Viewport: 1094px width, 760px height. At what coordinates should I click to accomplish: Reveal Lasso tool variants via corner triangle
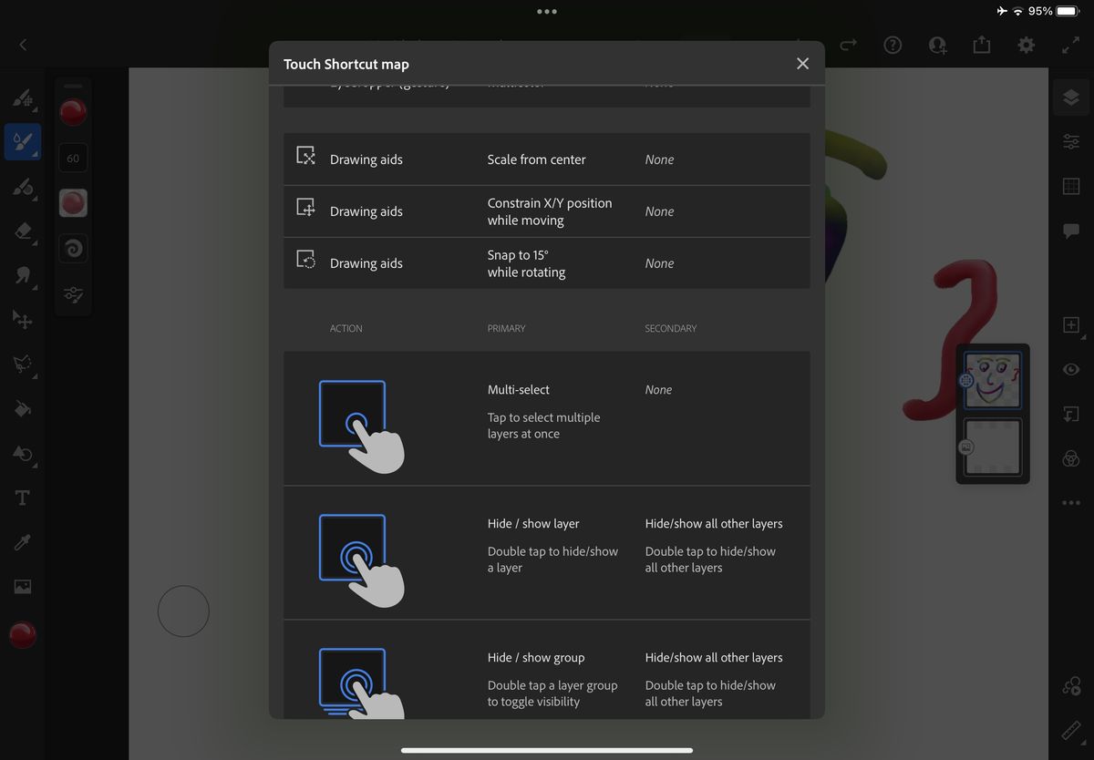34,375
